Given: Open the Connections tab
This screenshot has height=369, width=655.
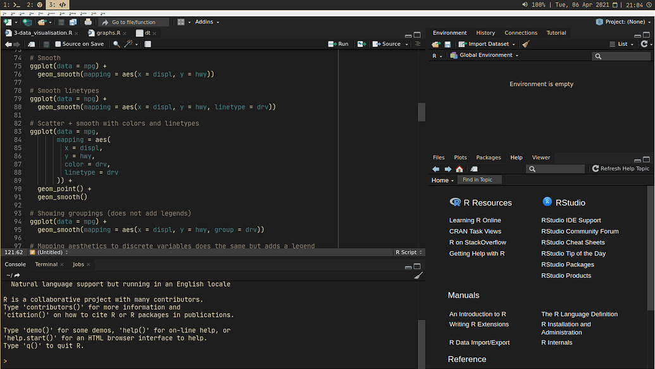Looking at the screenshot, I should [x=521, y=33].
